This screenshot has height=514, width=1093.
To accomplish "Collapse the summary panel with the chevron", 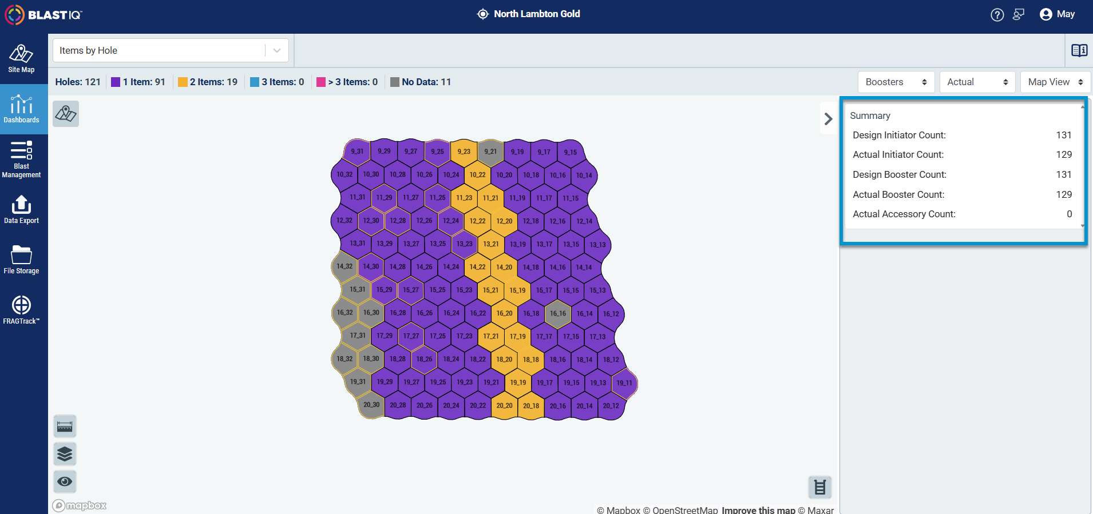I will coord(828,118).
